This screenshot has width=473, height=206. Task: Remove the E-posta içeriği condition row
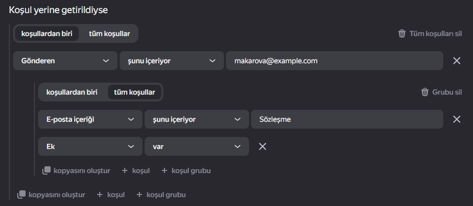pos(457,119)
